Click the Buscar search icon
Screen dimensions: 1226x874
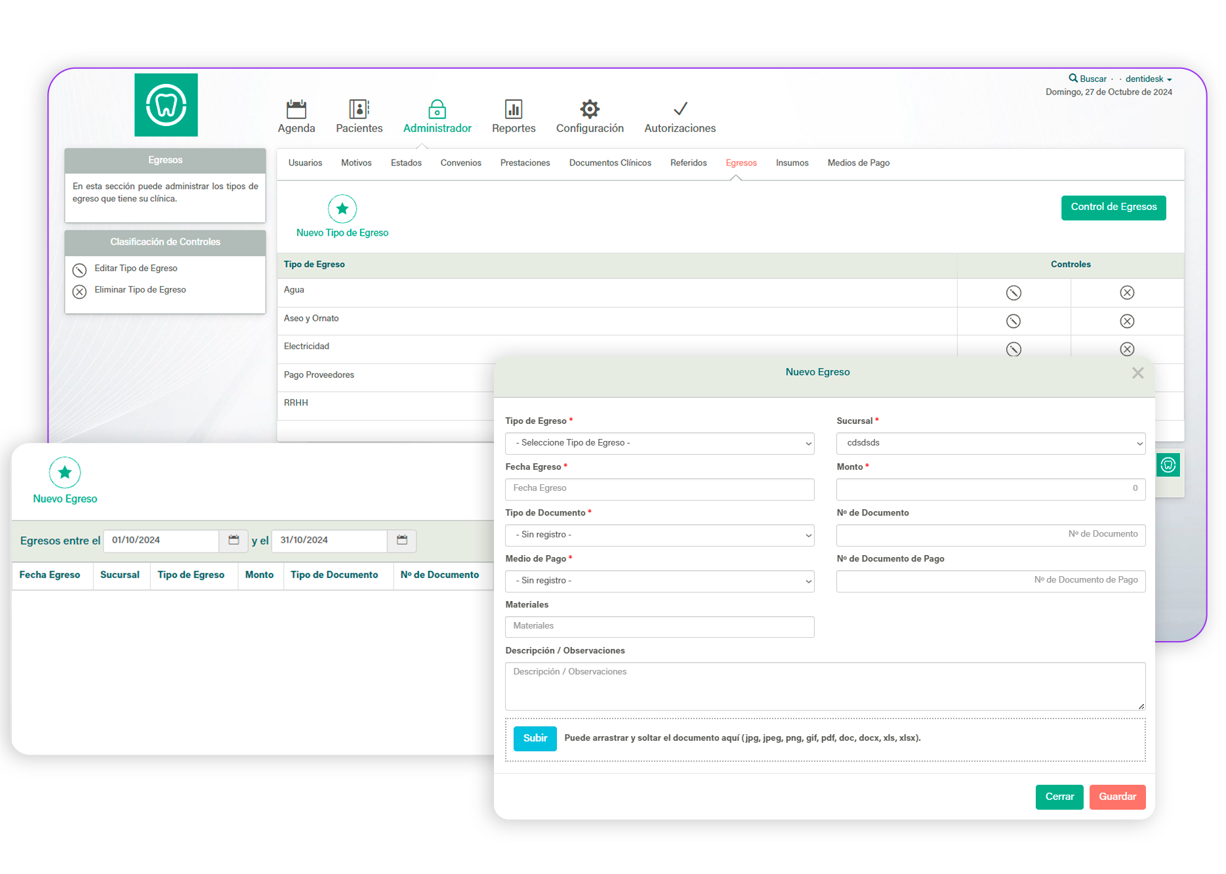coord(1073,78)
